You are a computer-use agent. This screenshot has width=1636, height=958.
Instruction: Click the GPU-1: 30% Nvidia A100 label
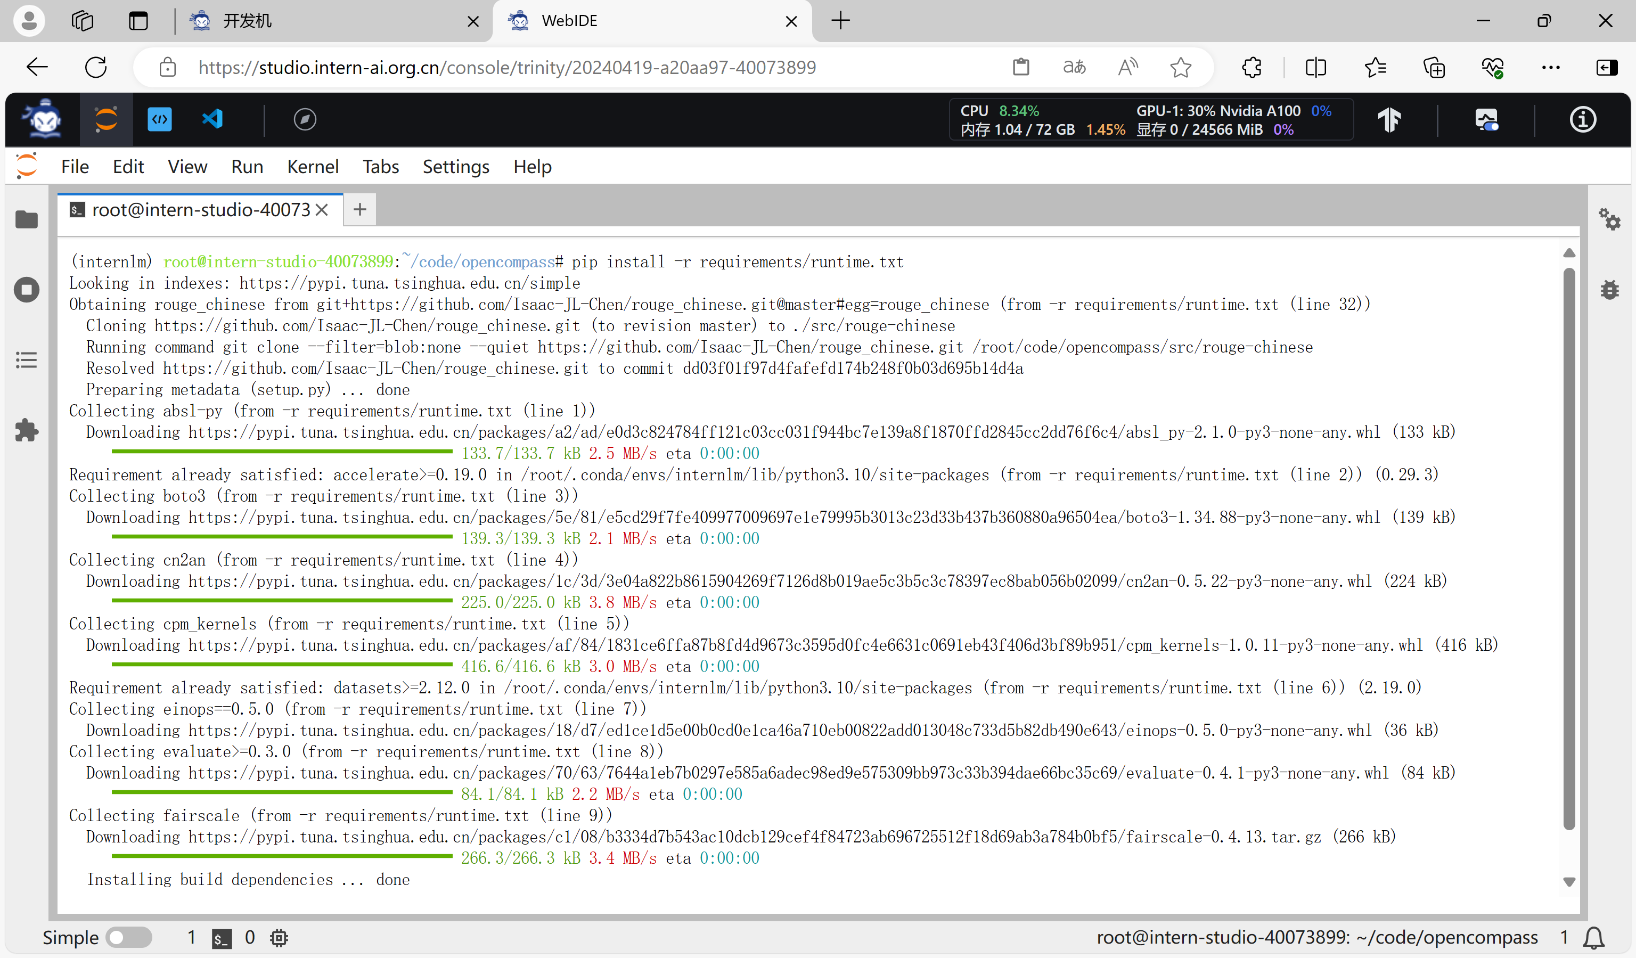pyautogui.click(x=1218, y=111)
